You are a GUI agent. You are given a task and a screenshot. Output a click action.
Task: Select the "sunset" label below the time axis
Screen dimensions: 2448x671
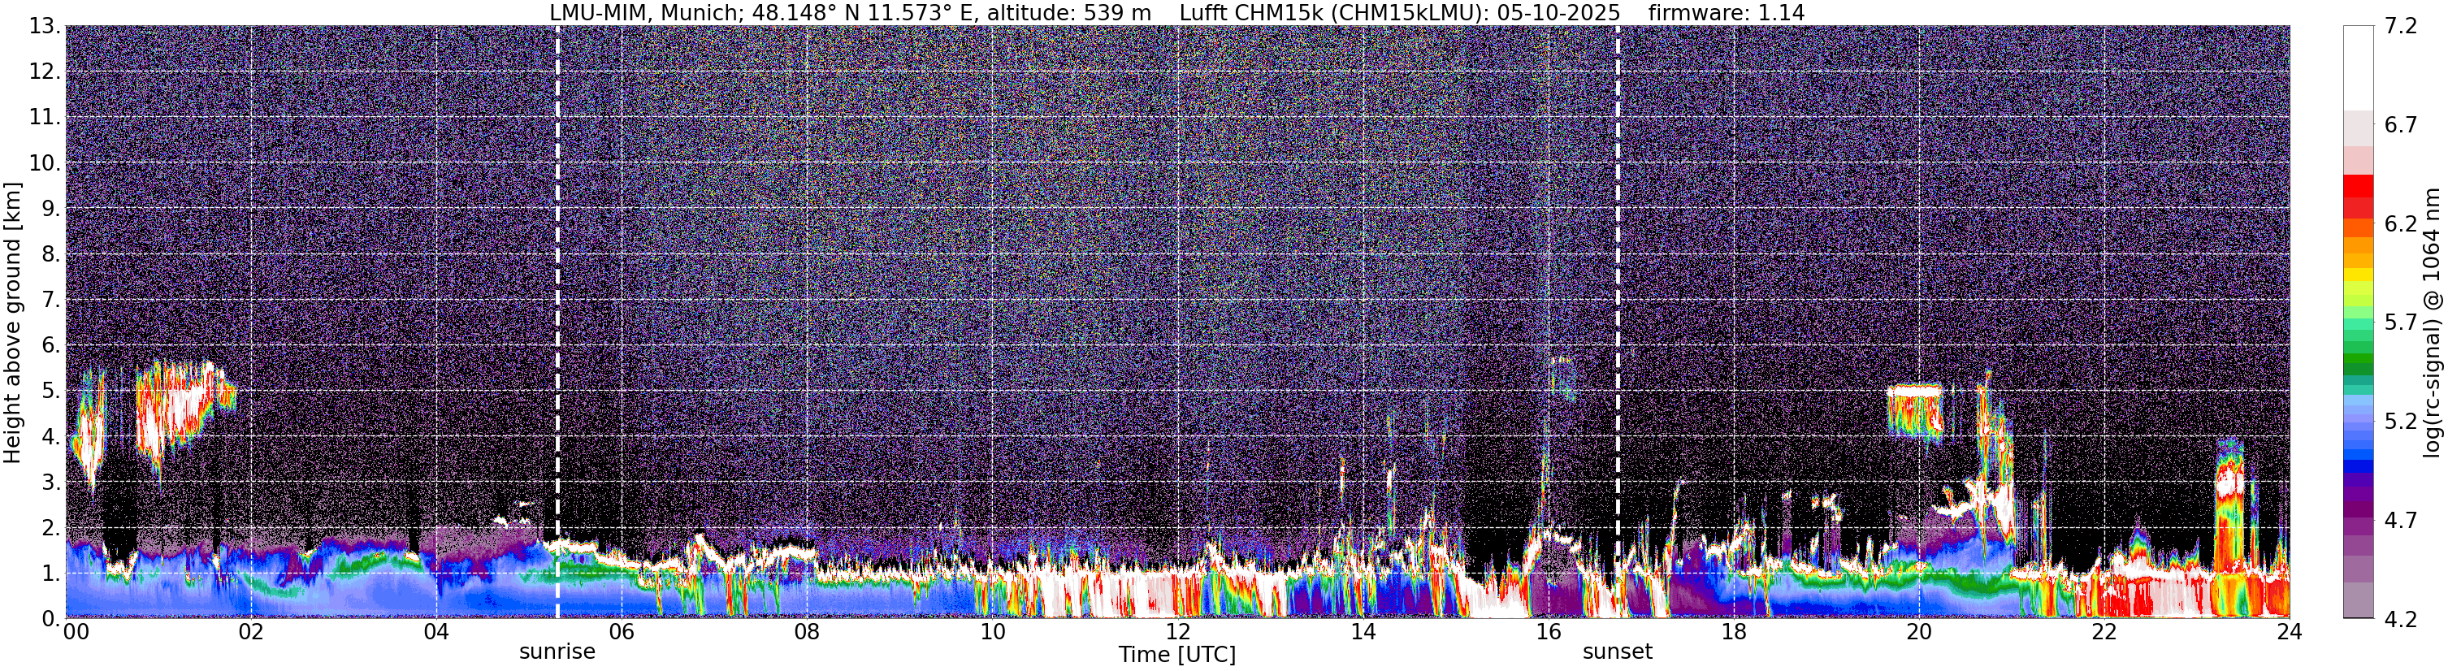point(1618,652)
